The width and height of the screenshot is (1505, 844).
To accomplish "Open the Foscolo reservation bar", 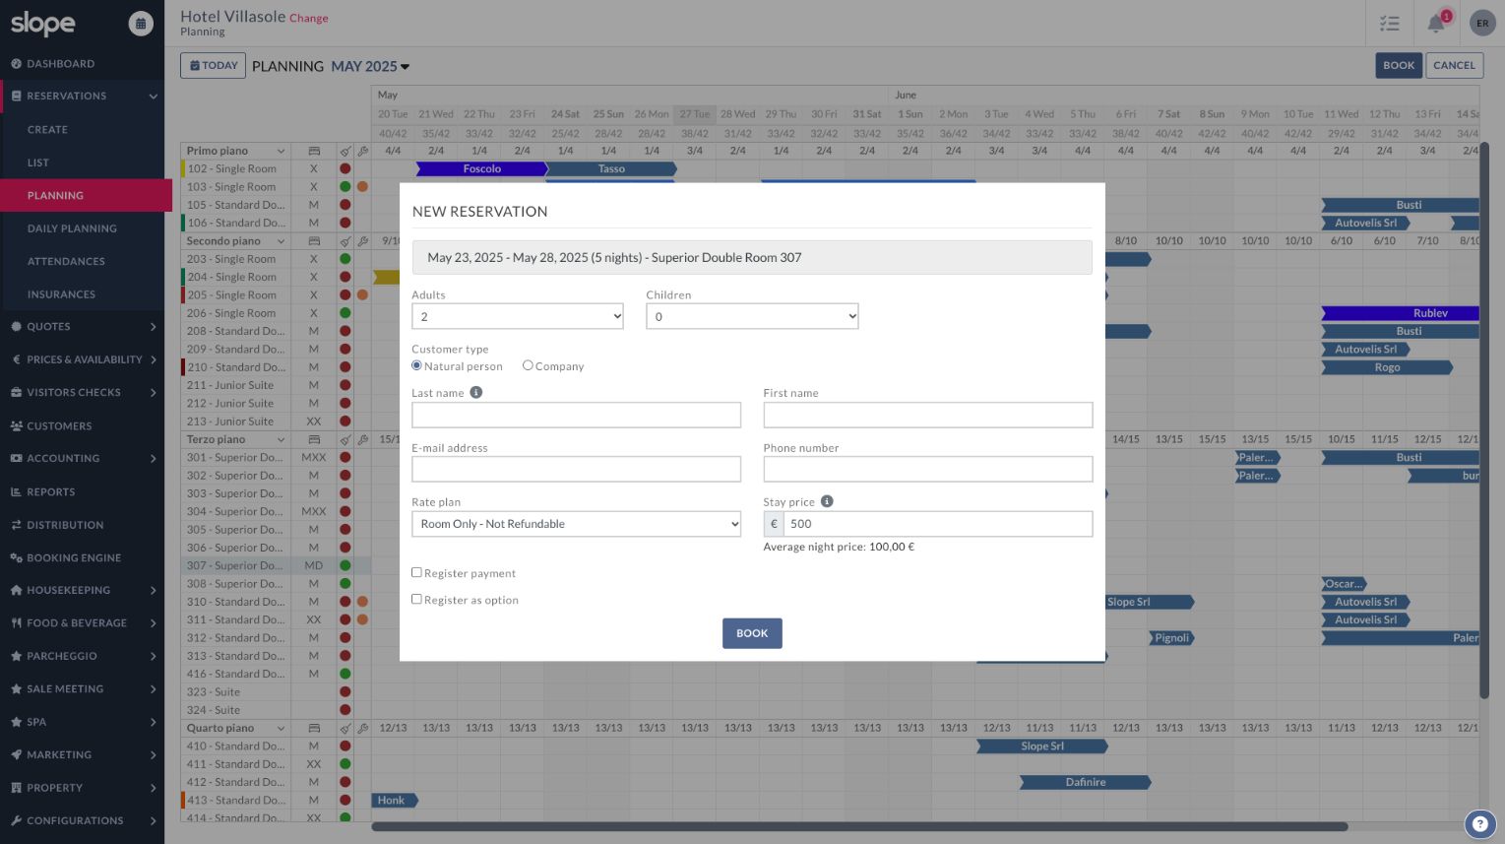I will (x=481, y=169).
